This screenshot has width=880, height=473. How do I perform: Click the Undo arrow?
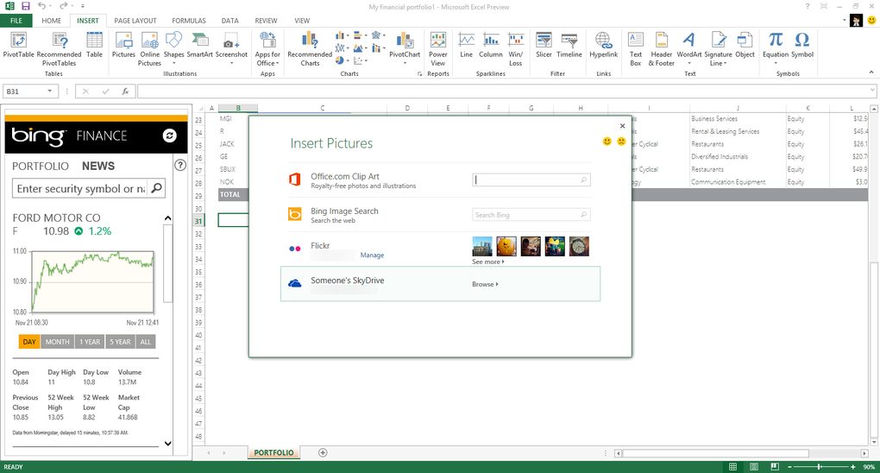[x=42, y=6]
